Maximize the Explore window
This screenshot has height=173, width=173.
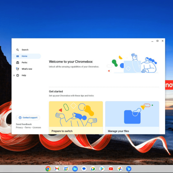157,41
